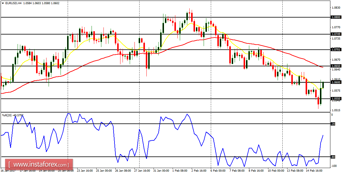Select the 1.0600 current price tag

tap(335, 82)
